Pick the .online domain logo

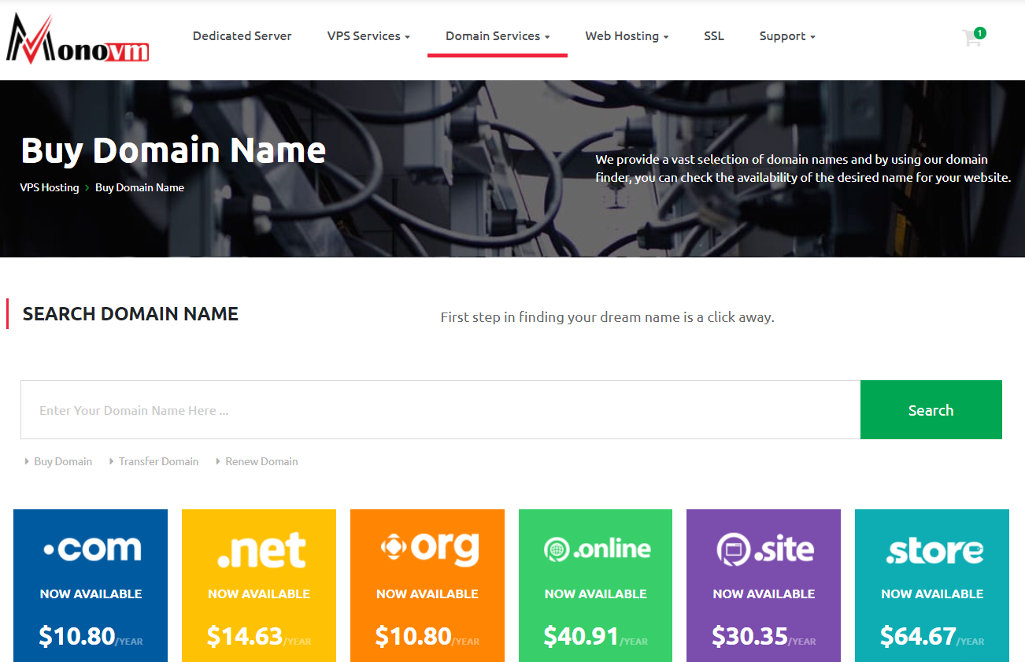click(x=596, y=549)
